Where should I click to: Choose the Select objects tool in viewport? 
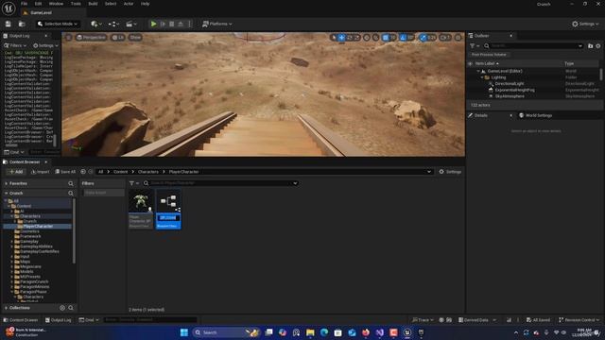coord(334,38)
